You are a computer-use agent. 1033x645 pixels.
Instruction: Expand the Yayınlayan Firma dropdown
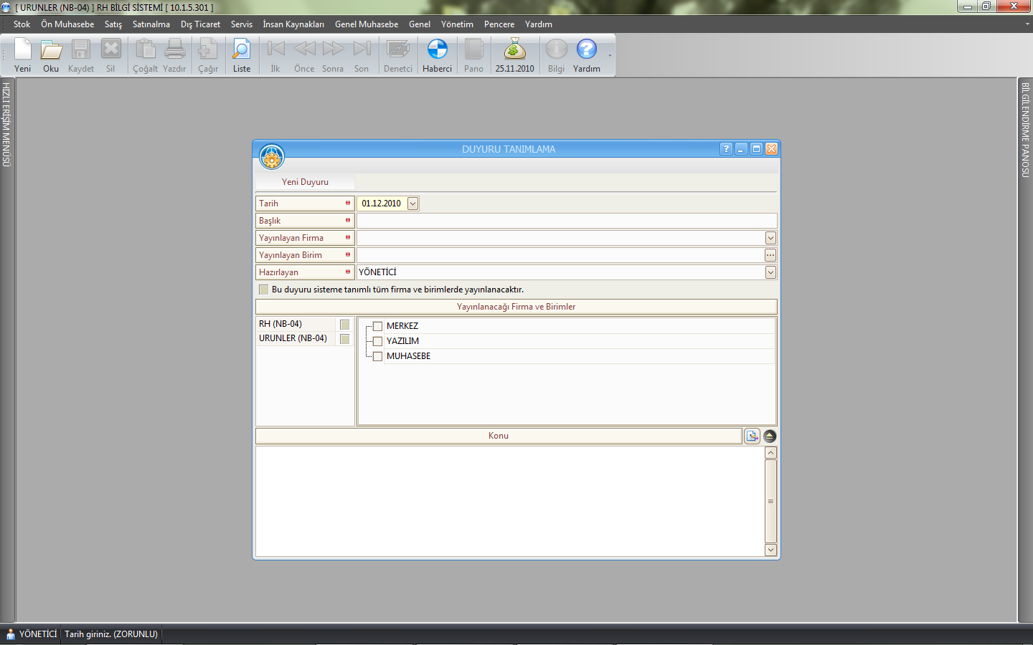(770, 238)
